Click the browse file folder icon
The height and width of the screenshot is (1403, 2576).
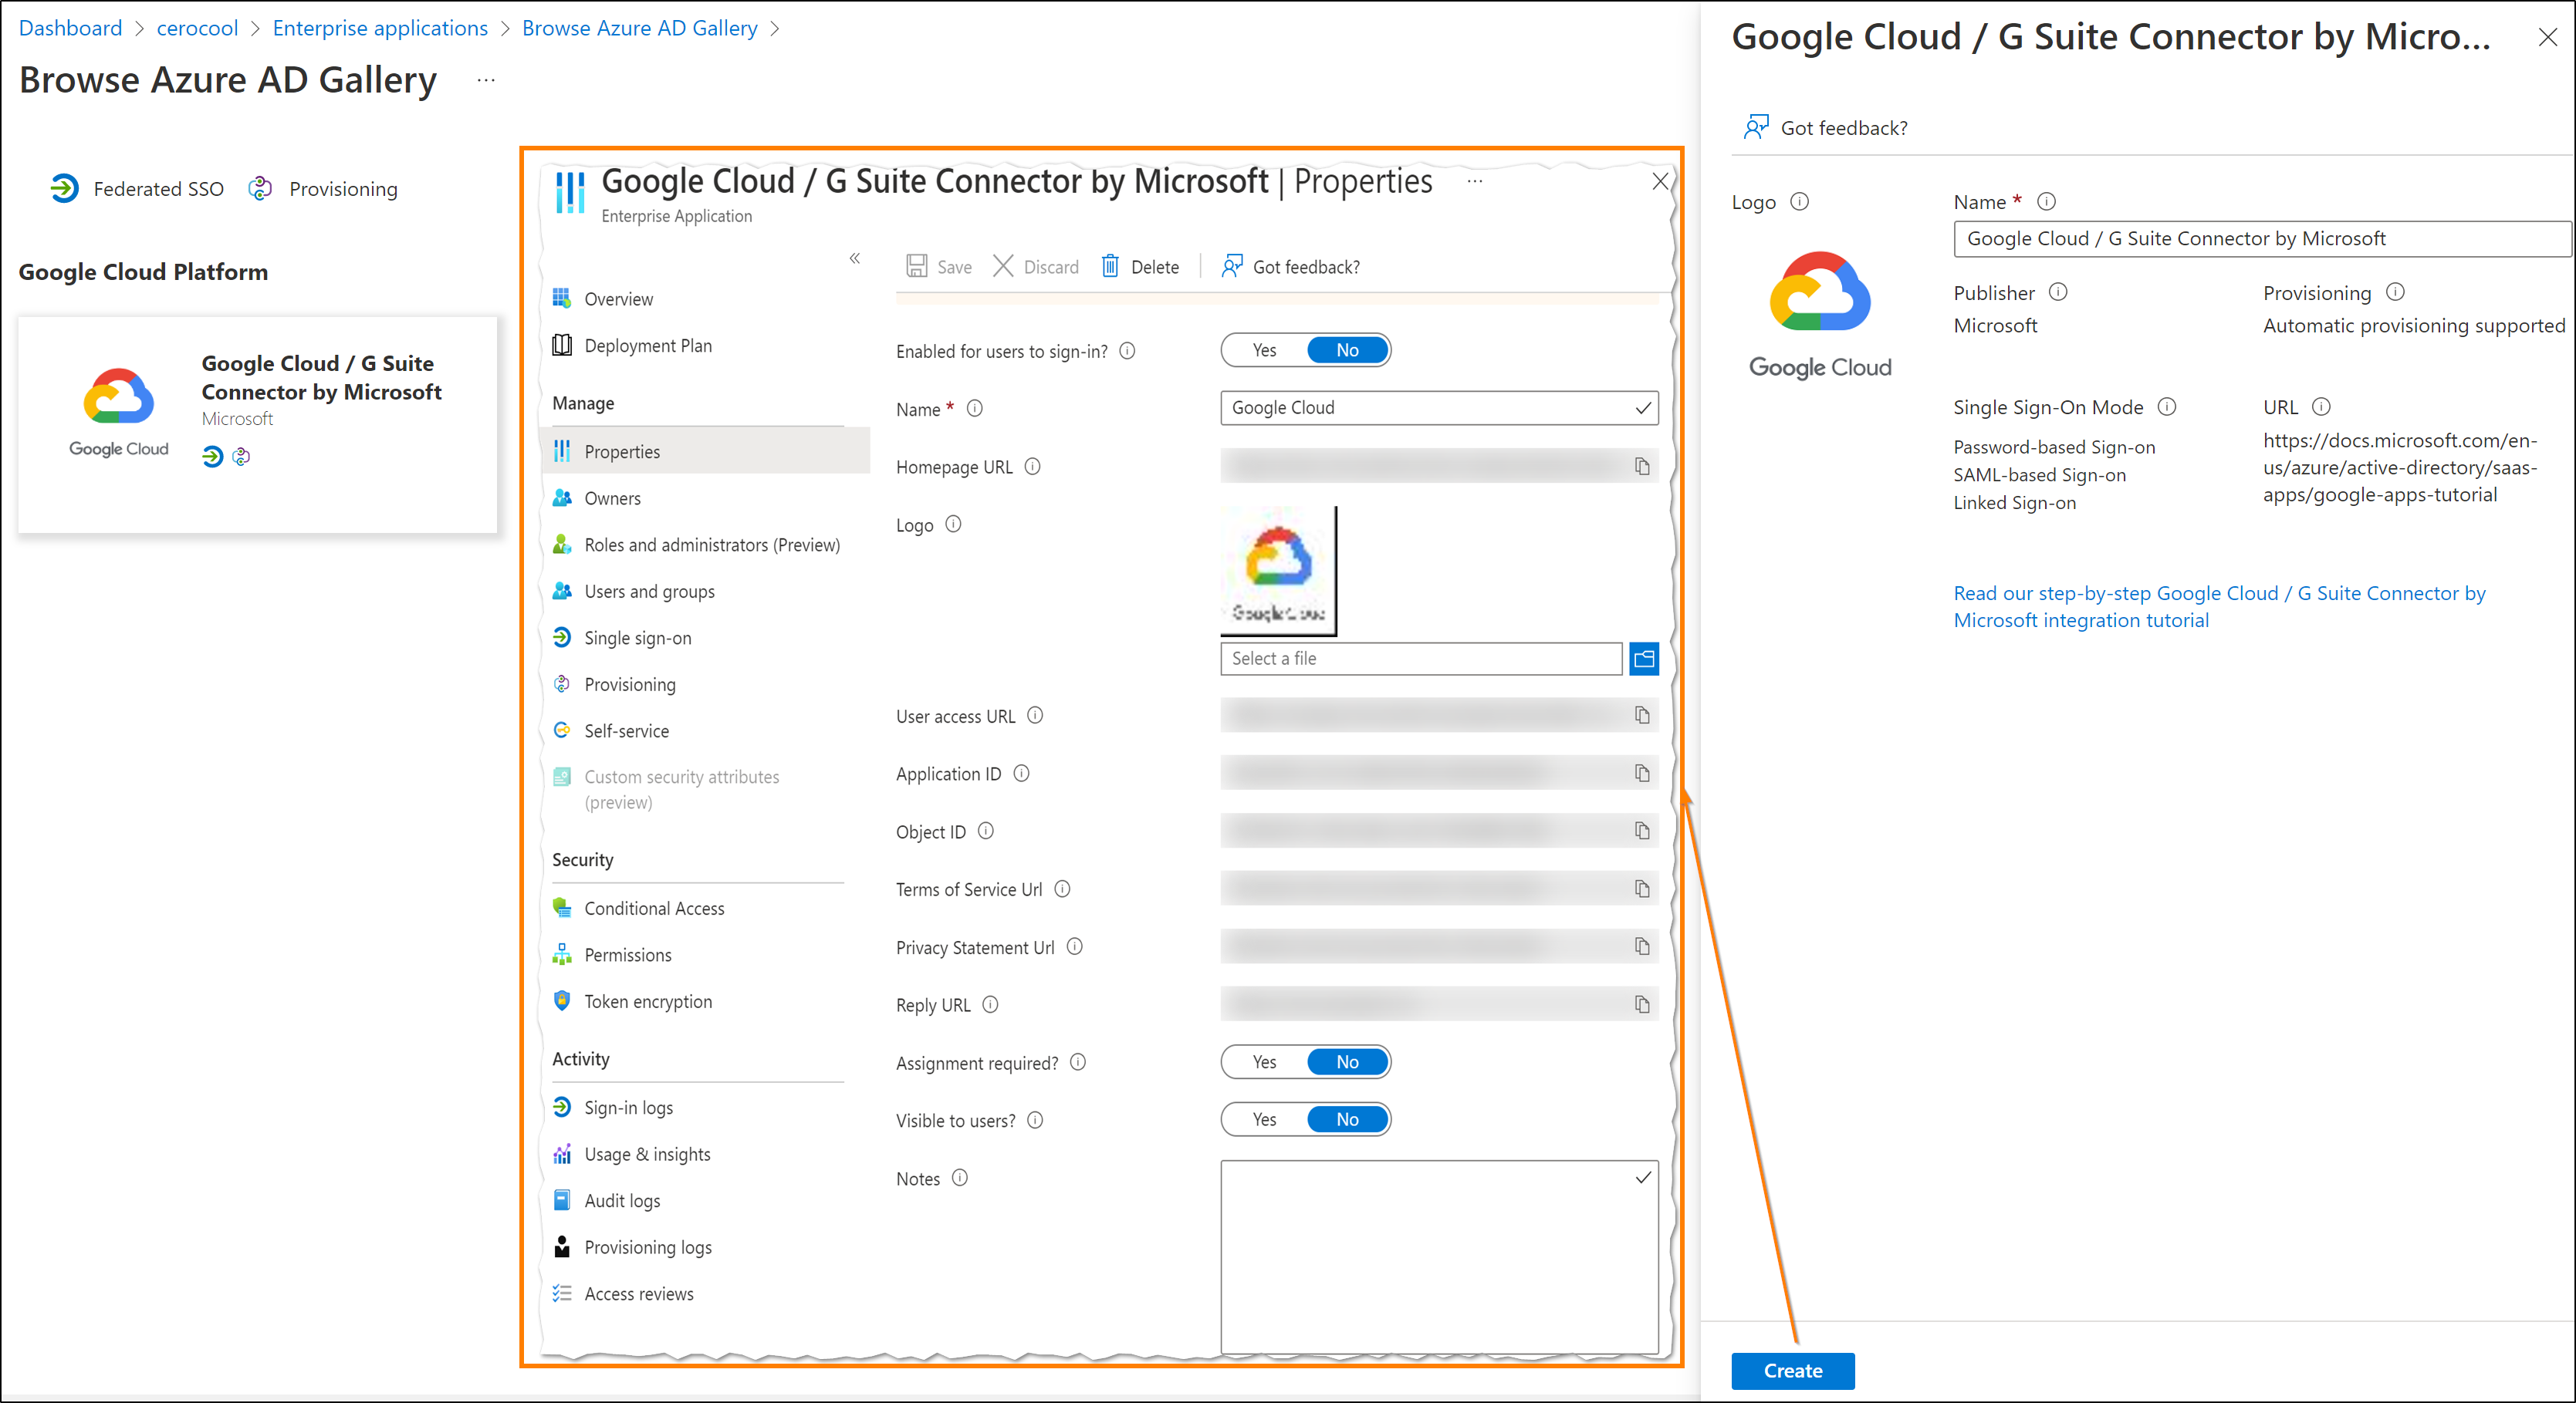(1644, 659)
